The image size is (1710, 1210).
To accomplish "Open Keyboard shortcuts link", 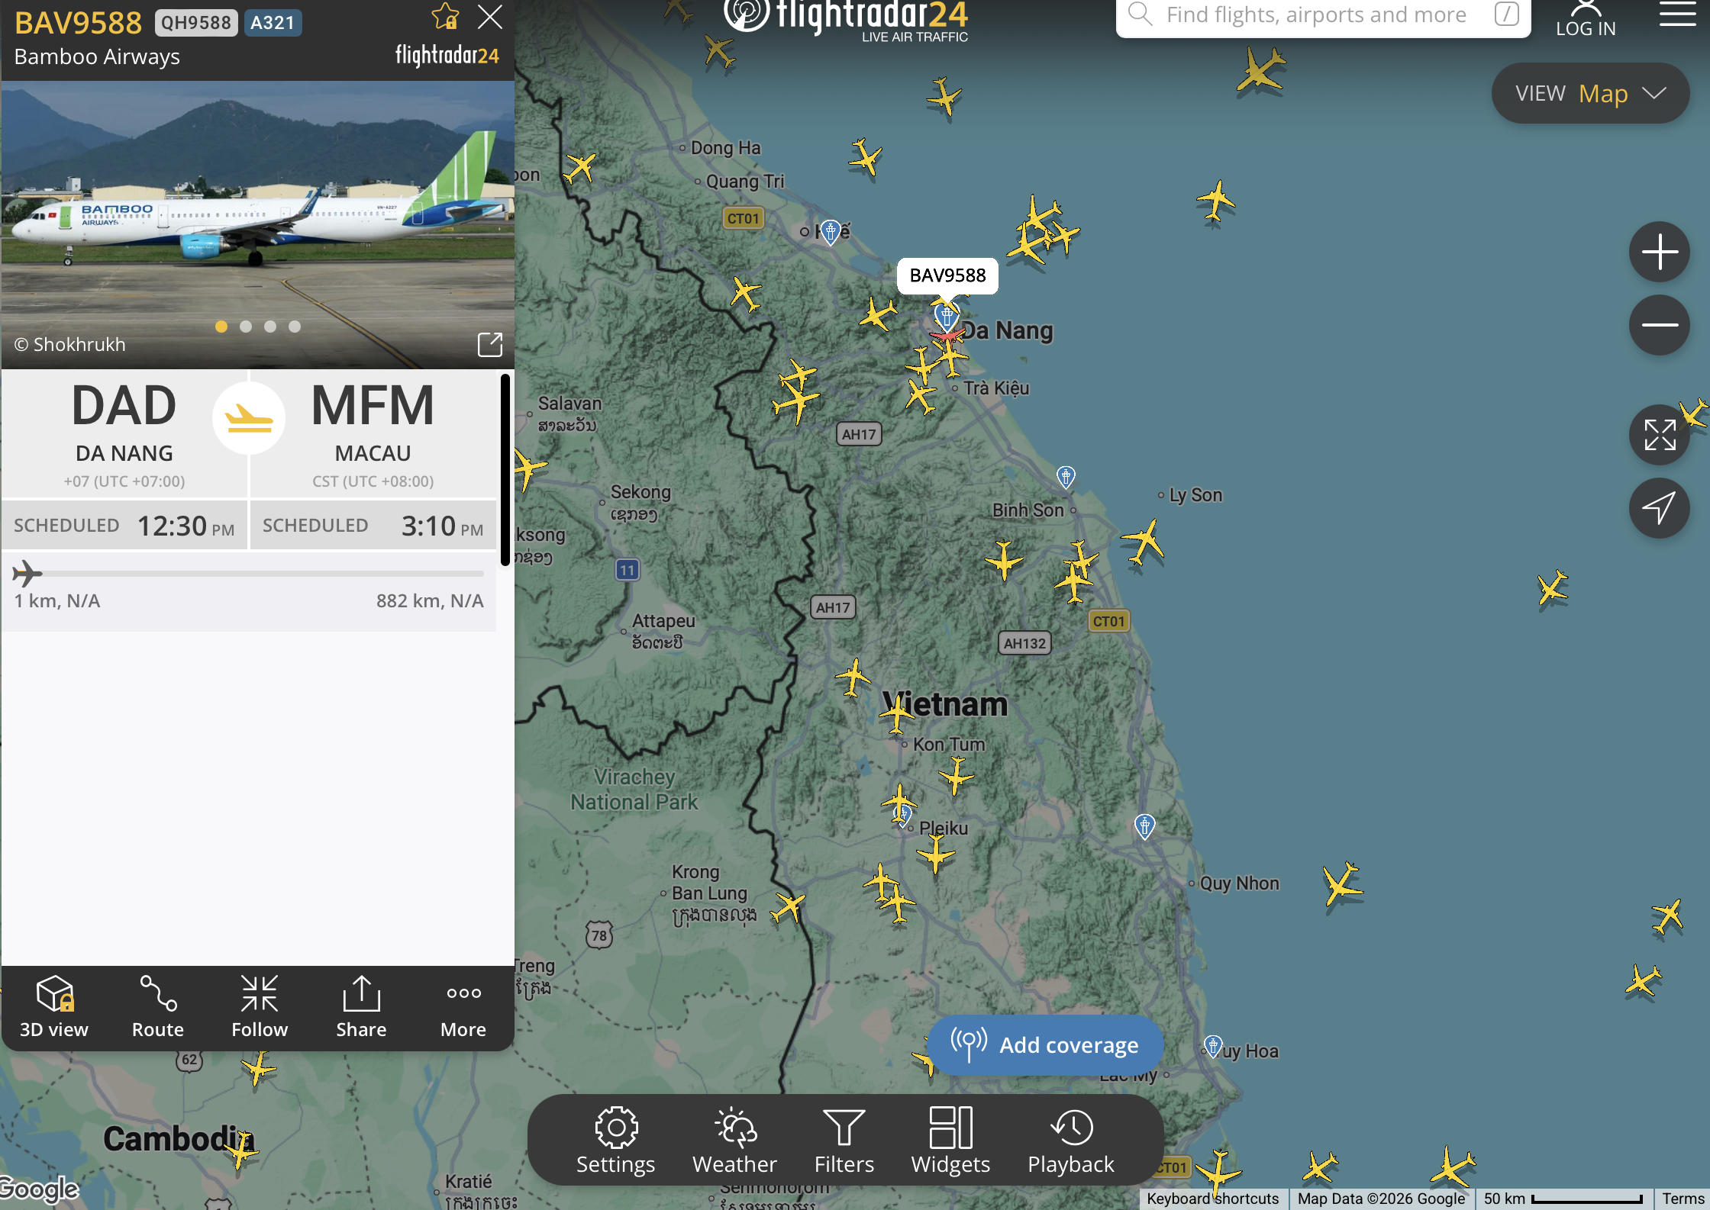I will coord(1212,1199).
